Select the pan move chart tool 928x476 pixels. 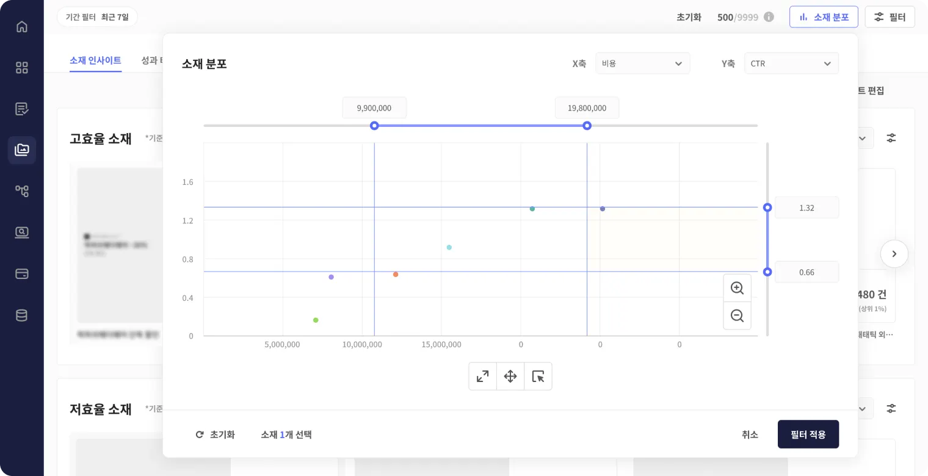pos(510,377)
